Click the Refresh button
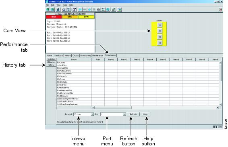This screenshot has width=228, height=147. [x=133, y=114]
